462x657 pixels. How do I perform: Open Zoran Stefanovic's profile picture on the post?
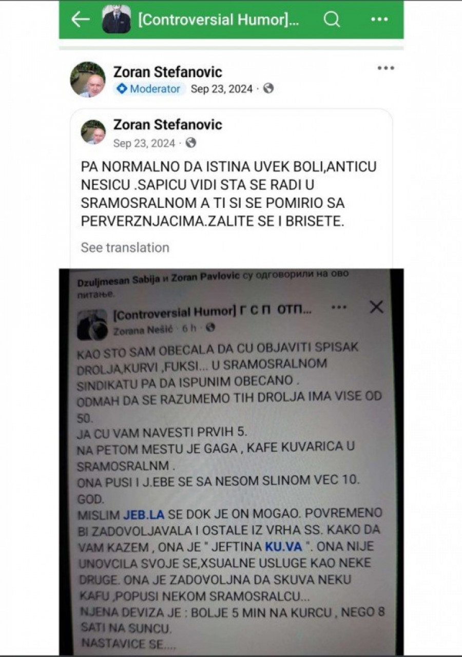click(88, 80)
